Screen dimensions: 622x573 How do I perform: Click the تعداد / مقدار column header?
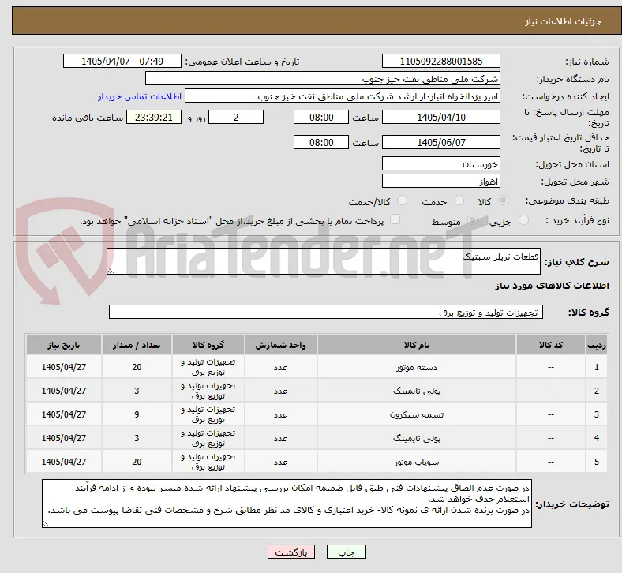coord(137,345)
